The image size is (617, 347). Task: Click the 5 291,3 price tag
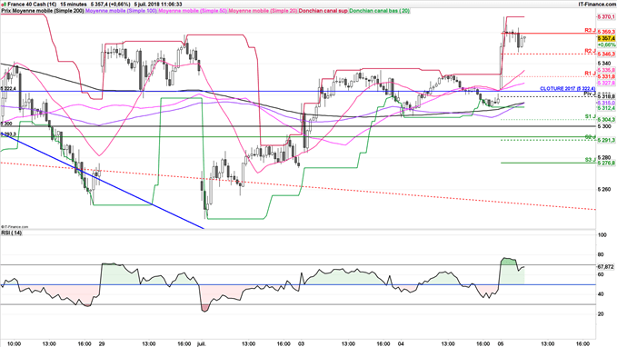pos(606,141)
